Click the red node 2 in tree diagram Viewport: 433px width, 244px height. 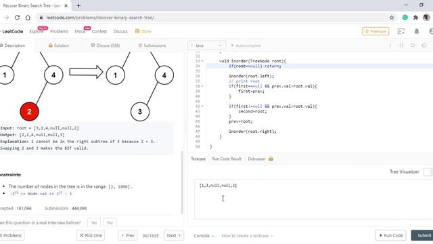pyautogui.click(x=29, y=111)
